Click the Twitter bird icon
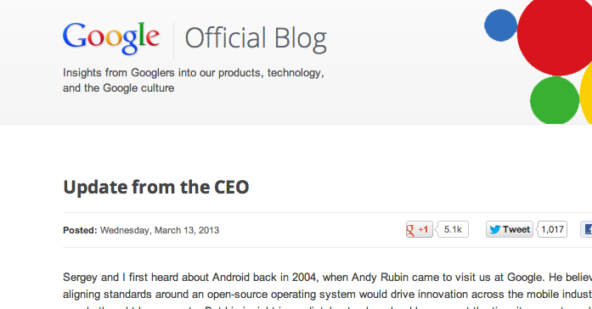This screenshot has height=309, width=592. click(495, 229)
